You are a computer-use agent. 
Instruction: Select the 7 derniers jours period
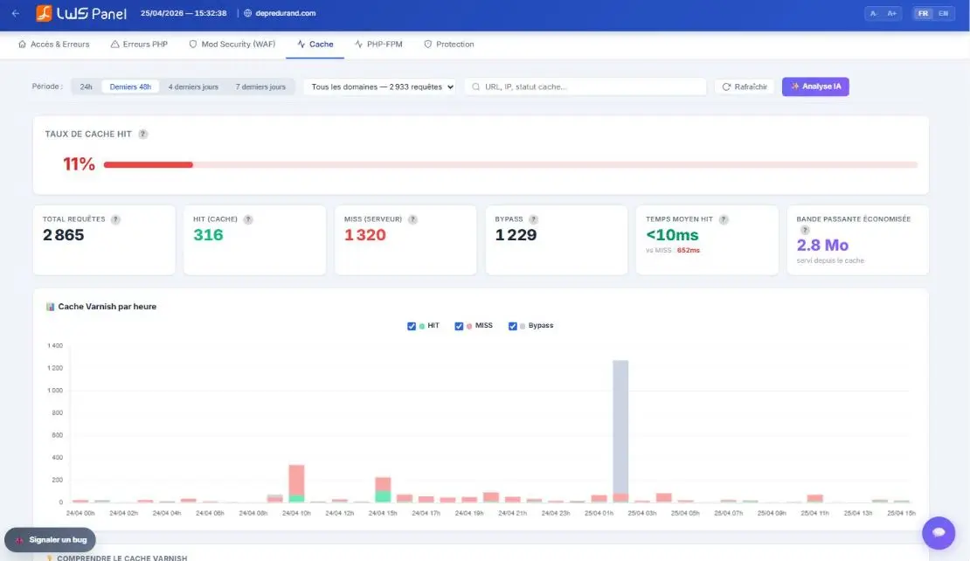click(x=260, y=87)
